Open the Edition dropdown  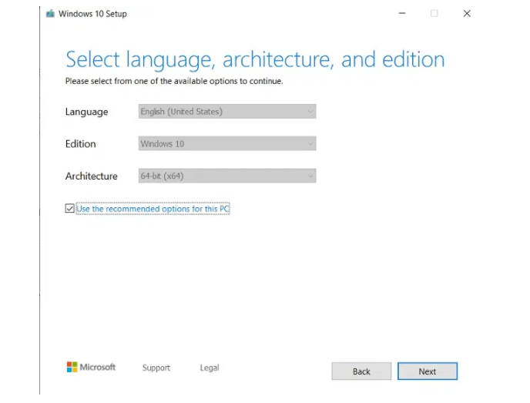pos(227,143)
